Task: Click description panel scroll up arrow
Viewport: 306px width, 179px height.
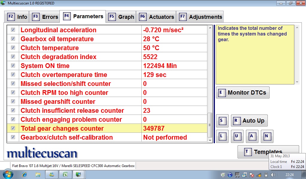Action: pos(297,28)
